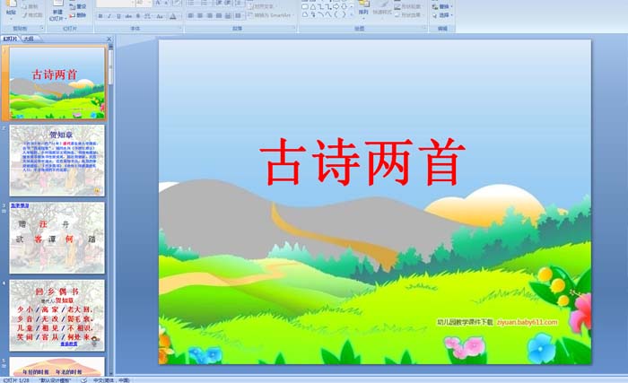
Task: Click the decrease font size button
Action: [166, 3]
